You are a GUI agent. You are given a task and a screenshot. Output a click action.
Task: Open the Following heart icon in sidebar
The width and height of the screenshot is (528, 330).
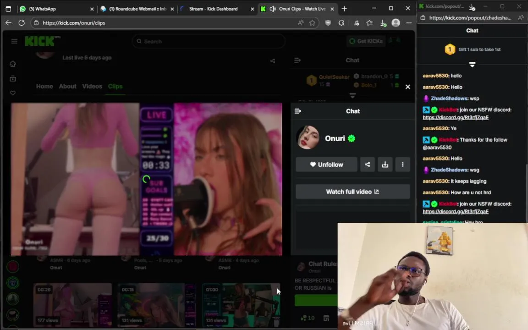(x=13, y=93)
